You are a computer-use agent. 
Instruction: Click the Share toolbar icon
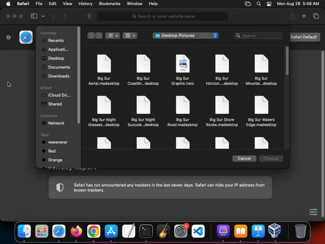click(292, 16)
